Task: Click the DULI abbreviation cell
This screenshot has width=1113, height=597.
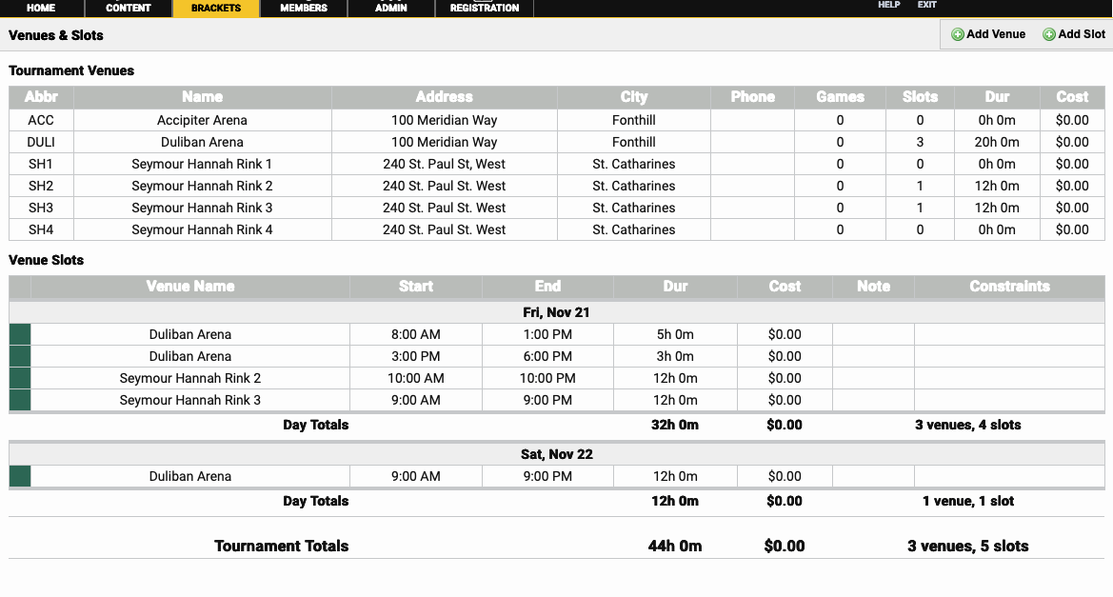Action: (41, 142)
